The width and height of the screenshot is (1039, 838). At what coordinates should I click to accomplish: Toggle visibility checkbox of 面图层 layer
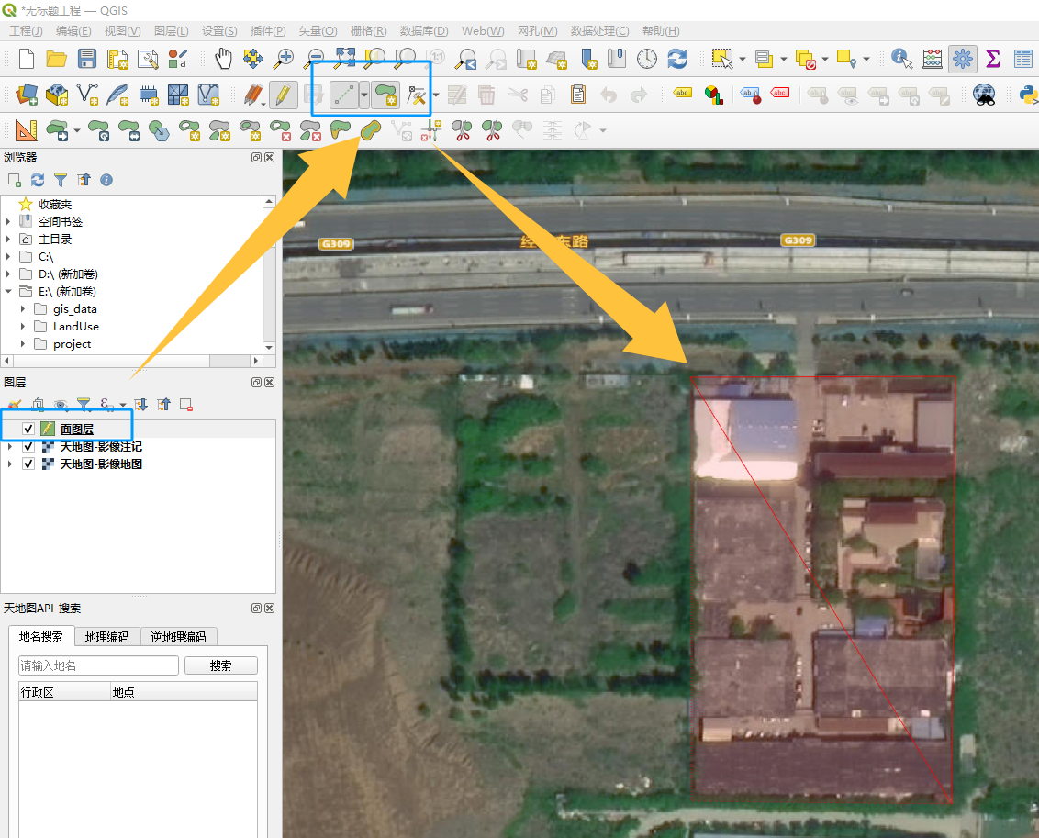coord(28,429)
